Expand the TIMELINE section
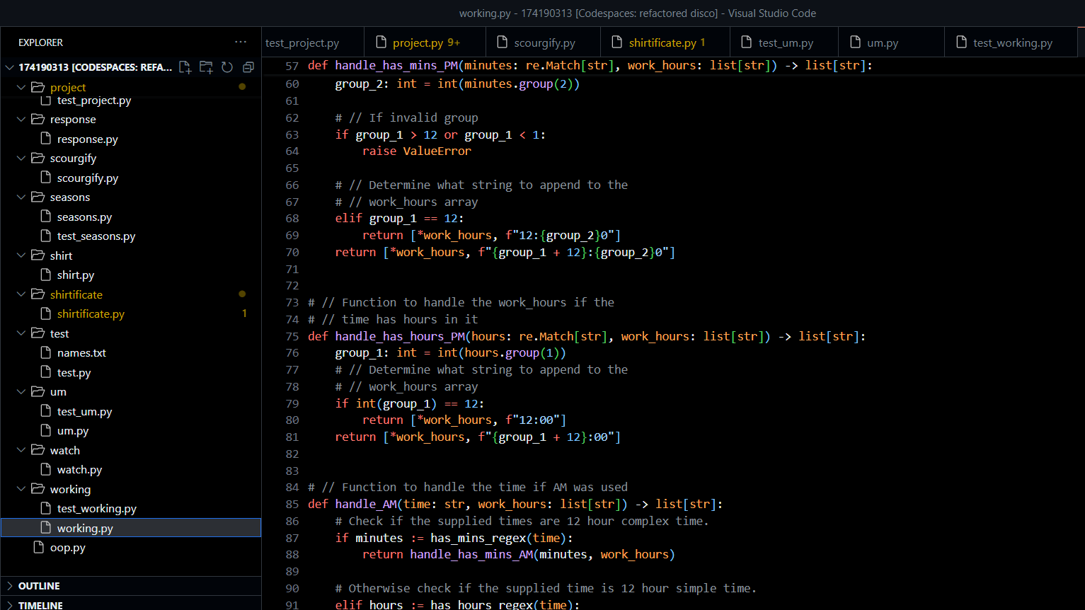 click(x=40, y=605)
